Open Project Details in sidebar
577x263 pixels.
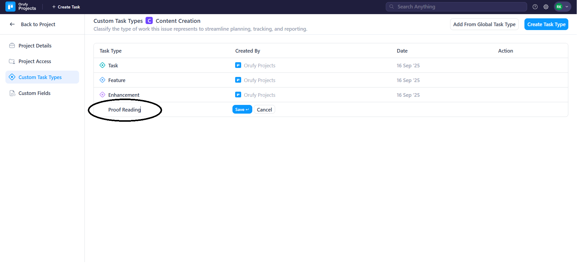(x=35, y=46)
